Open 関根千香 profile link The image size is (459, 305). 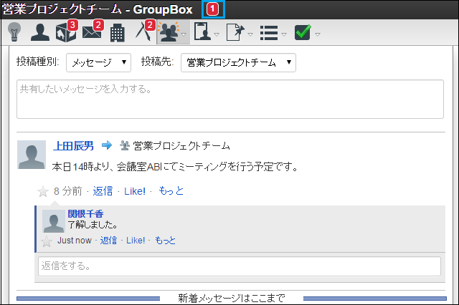86,214
